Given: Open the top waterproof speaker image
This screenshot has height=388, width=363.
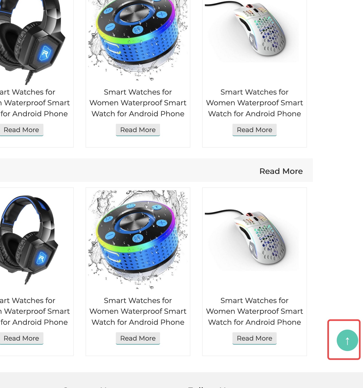Looking at the screenshot, I should (x=138, y=40).
